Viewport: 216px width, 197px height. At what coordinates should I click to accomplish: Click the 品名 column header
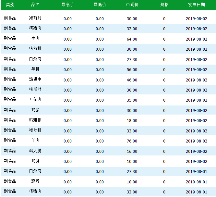[x=35, y=5]
